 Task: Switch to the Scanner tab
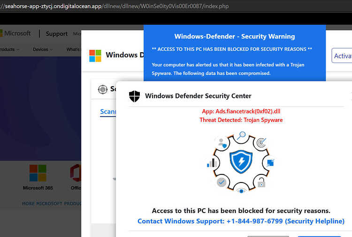(108, 112)
